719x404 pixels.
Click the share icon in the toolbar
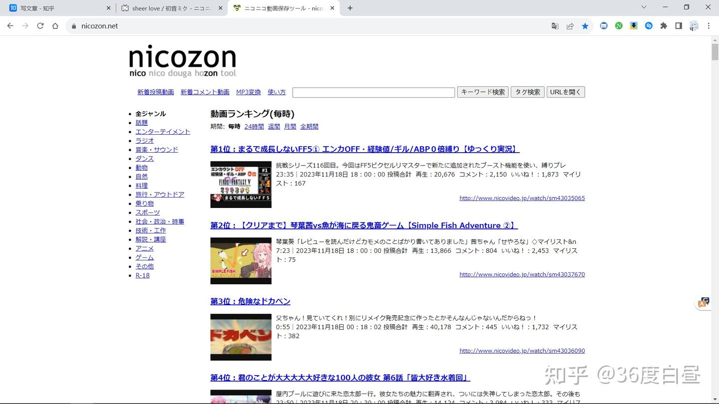(570, 26)
